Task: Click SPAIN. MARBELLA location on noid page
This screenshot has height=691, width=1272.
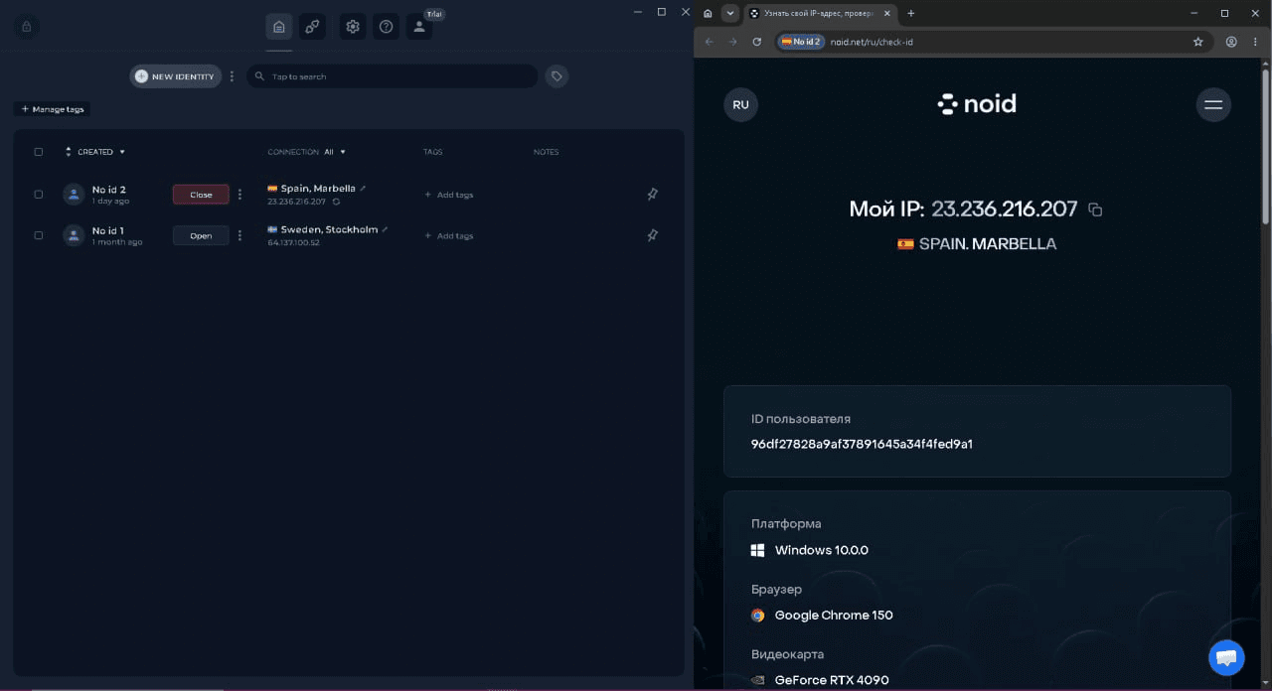Action: [988, 244]
